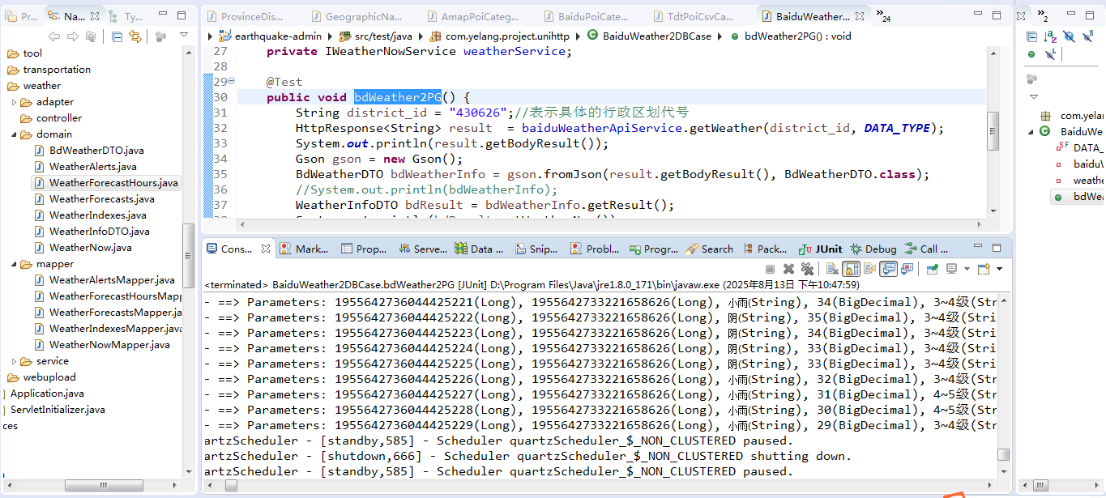Click earthquake-admin in the editor breadcrumb

tap(277, 36)
